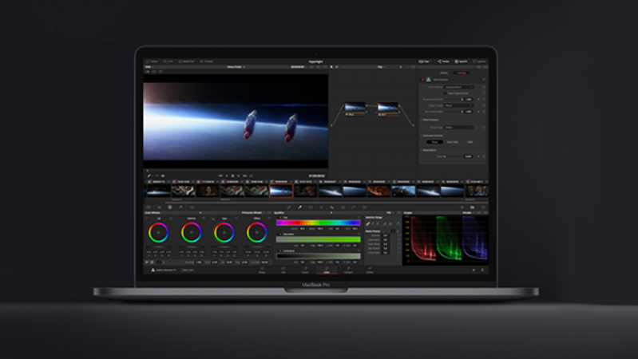The width and height of the screenshot is (638, 359).
Task: Toggle the Timeline button in top toolbar
Action: pos(207,61)
